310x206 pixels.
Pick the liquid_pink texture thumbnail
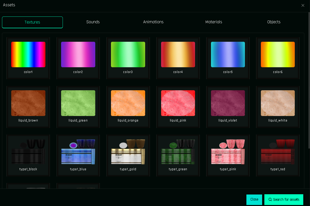[x=178, y=103]
